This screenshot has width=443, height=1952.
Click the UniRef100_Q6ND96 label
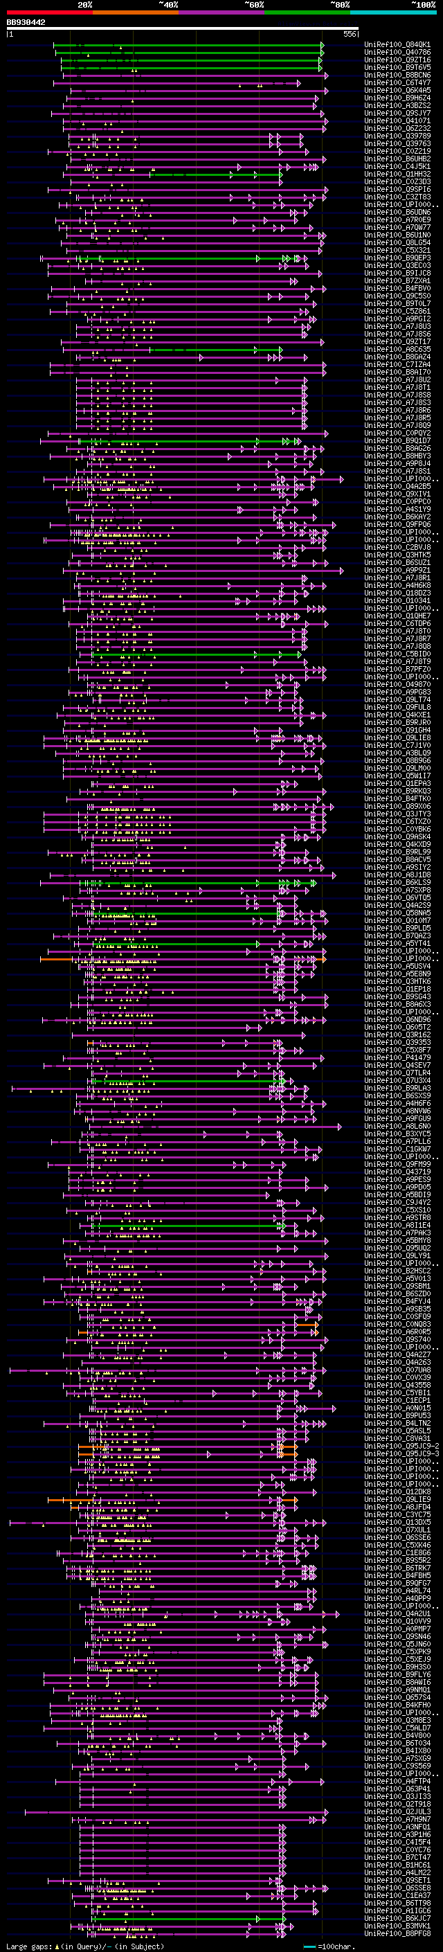[397, 1019]
